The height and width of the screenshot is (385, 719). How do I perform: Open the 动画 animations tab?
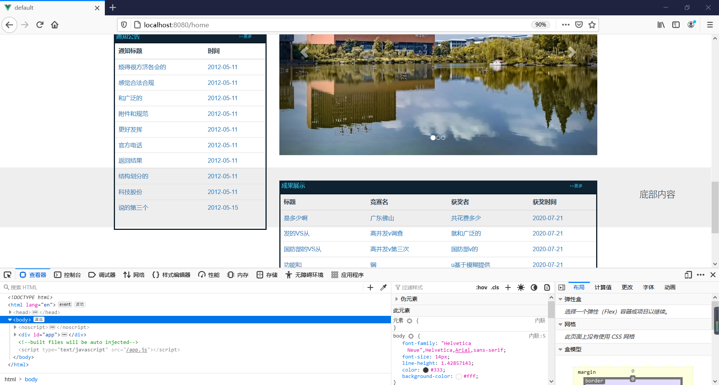(x=670, y=287)
